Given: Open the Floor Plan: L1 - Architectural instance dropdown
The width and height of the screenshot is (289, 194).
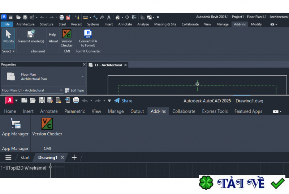Looking at the screenshot, I should (61, 90).
